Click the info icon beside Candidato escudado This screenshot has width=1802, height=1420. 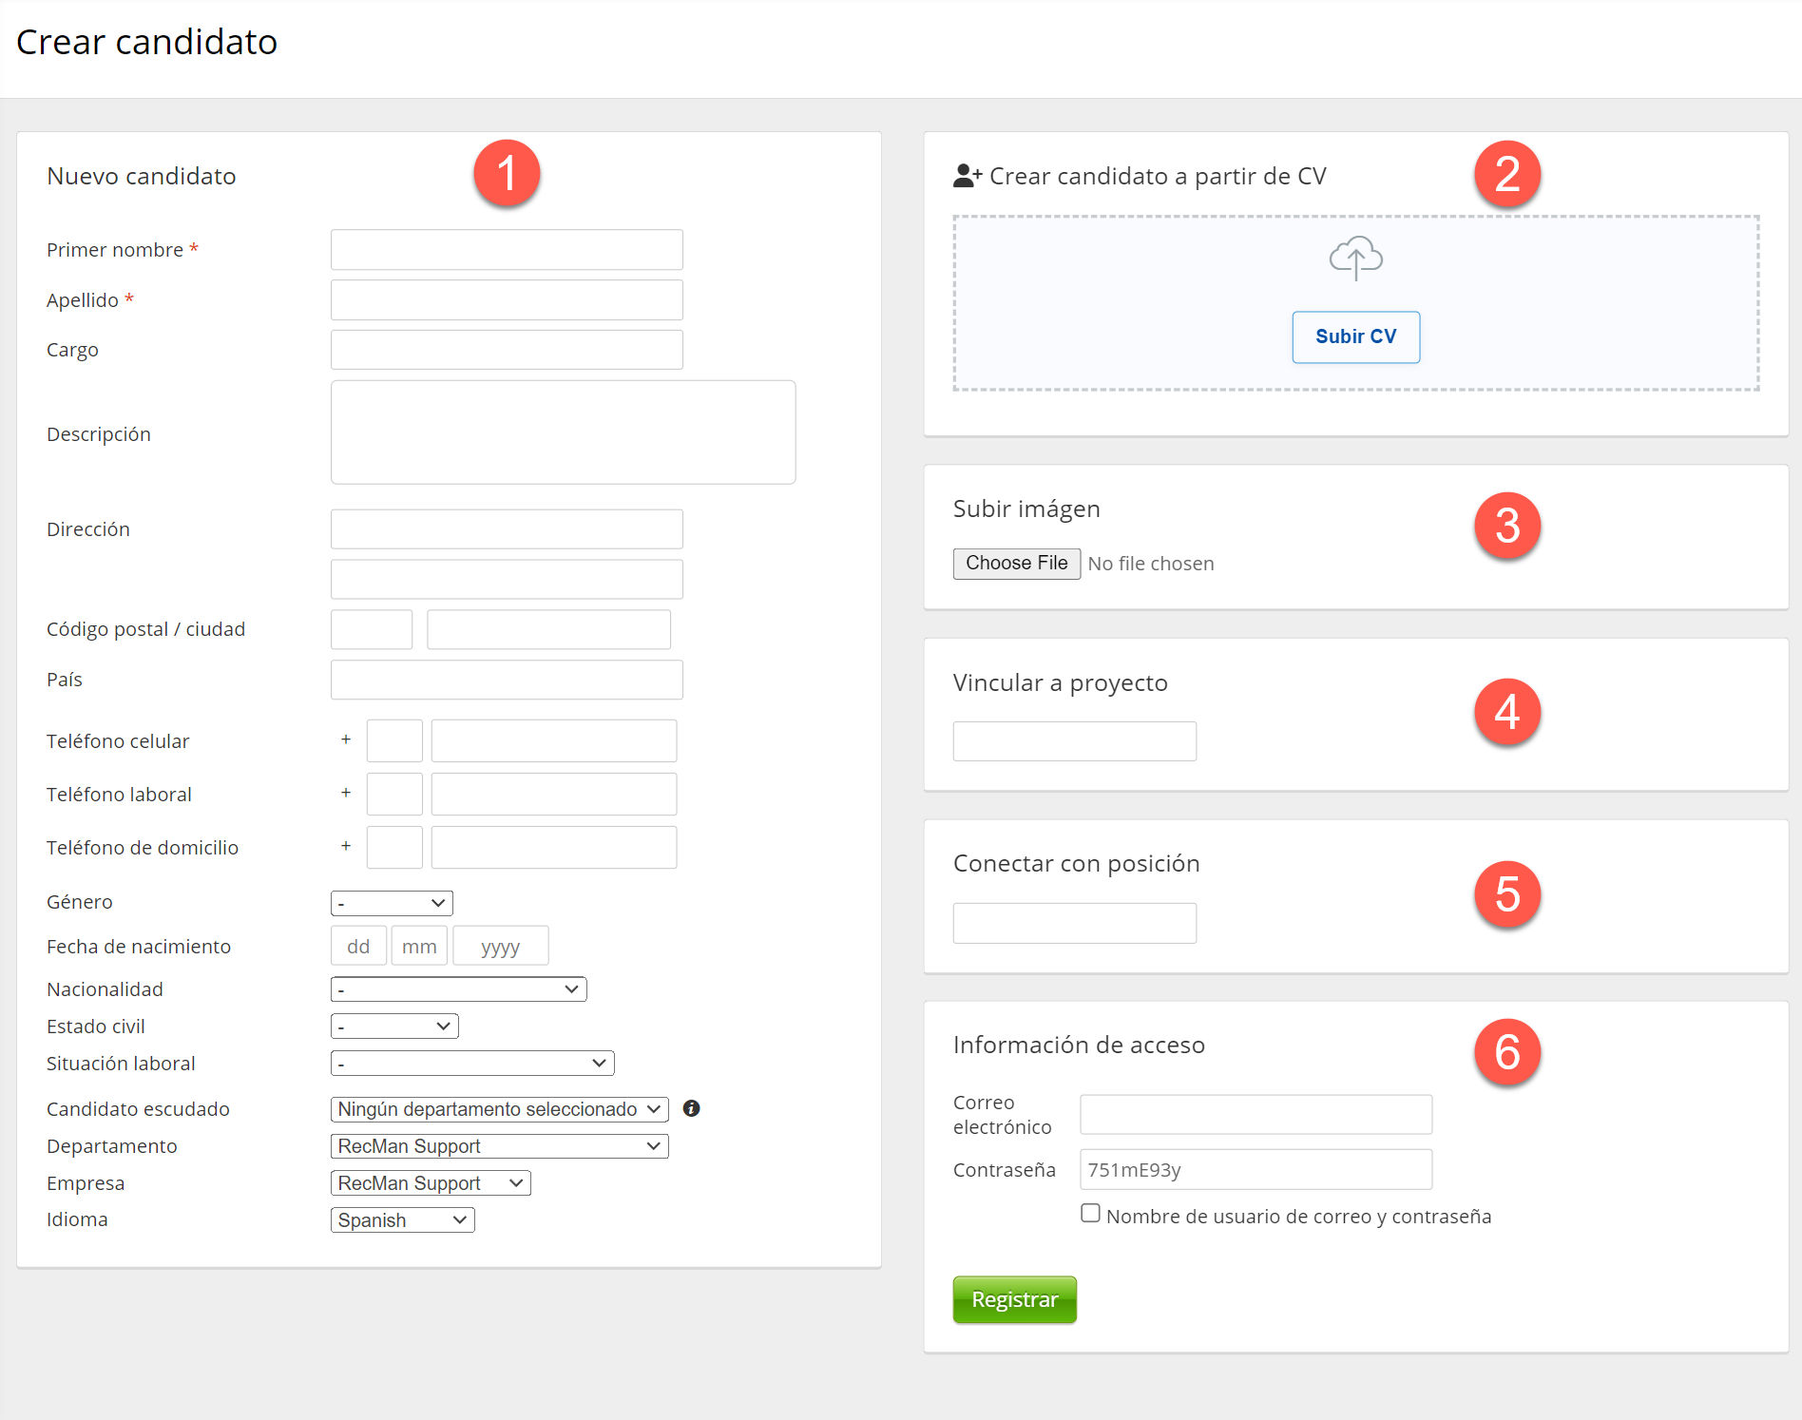pyautogui.click(x=692, y=1108)
